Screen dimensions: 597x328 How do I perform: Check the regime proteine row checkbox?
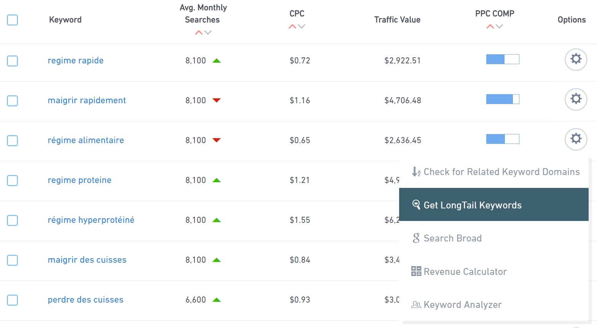13,180
